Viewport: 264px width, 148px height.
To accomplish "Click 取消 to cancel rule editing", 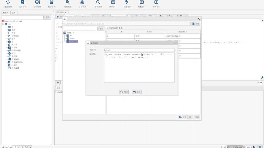I will (136, 92).
